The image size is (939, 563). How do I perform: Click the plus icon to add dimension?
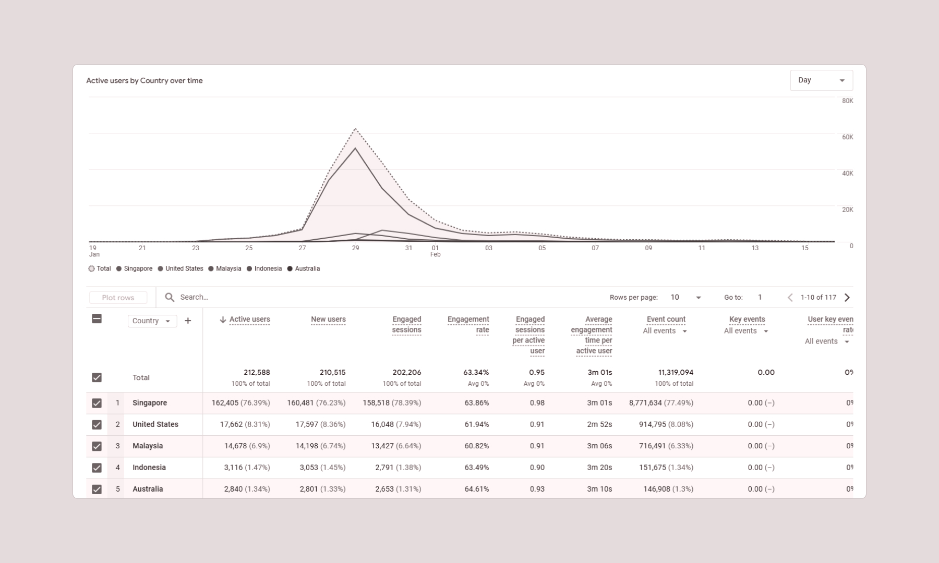(x=188, y=321)
